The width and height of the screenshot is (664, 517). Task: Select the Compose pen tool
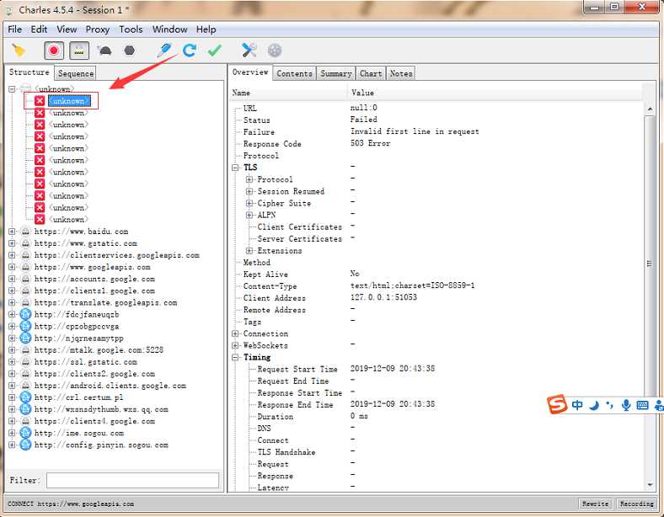[x=163, y=51]
